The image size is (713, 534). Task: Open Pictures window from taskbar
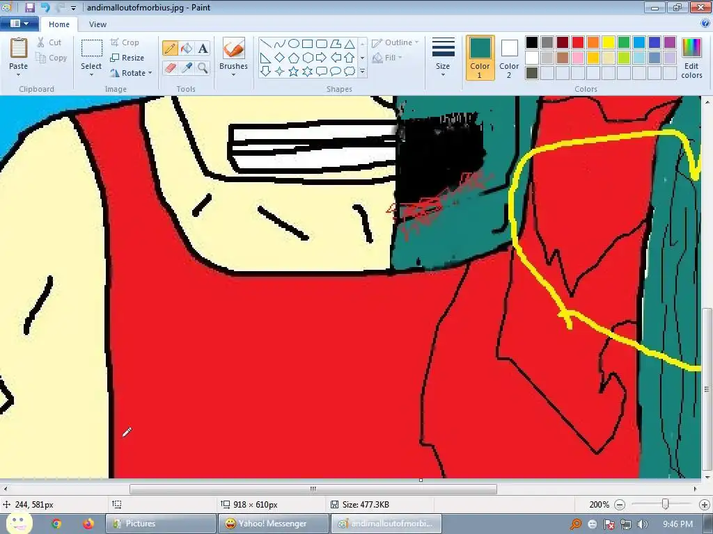tap(161, 524)
